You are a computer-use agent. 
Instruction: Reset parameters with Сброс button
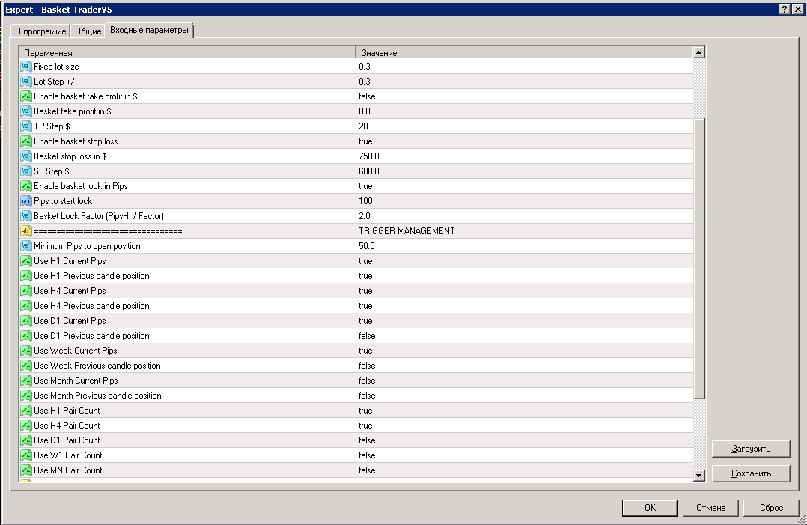[x=772, y=508]
